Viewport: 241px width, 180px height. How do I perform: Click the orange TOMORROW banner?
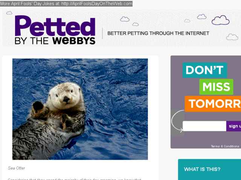tap(213, 104)
